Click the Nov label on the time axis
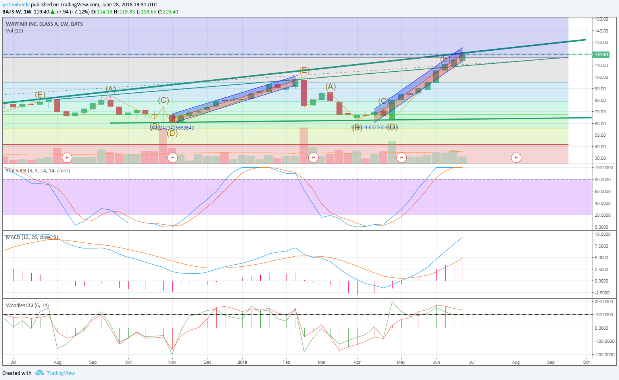 point(172,362)
